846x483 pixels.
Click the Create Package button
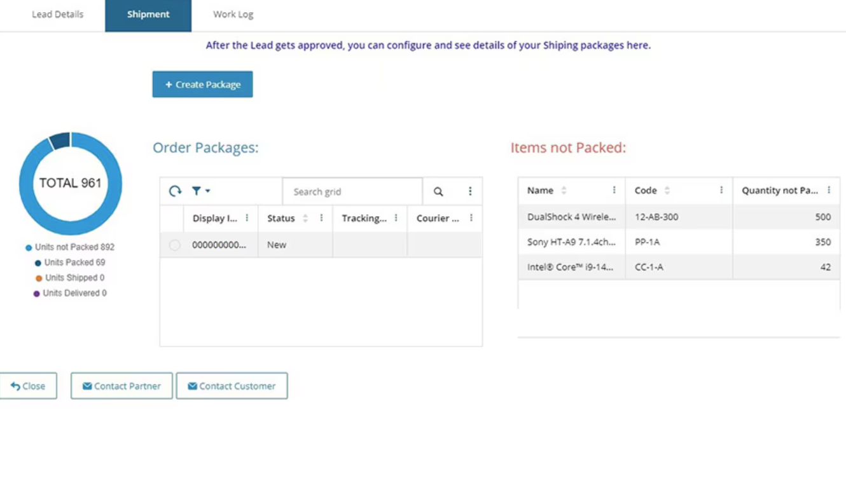[x=202, y=84]
